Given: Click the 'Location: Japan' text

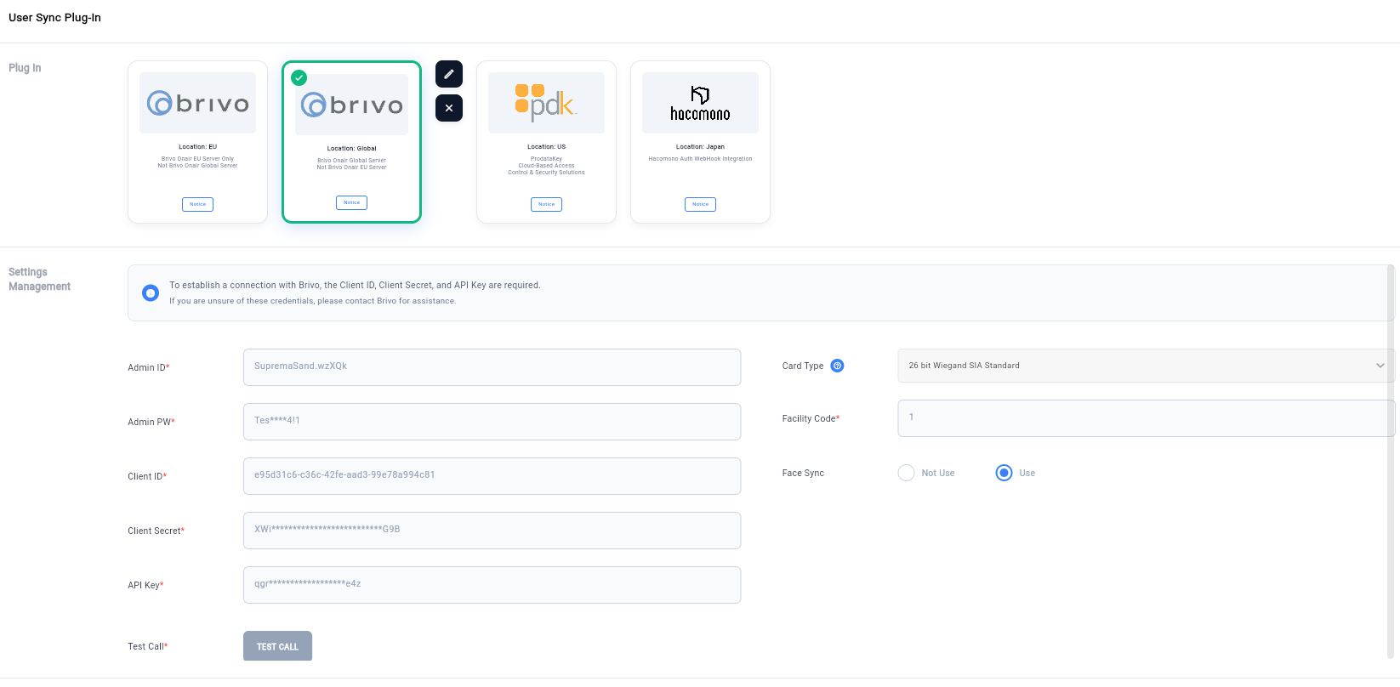Looking at the screenshot, I should tap(700, 146).
